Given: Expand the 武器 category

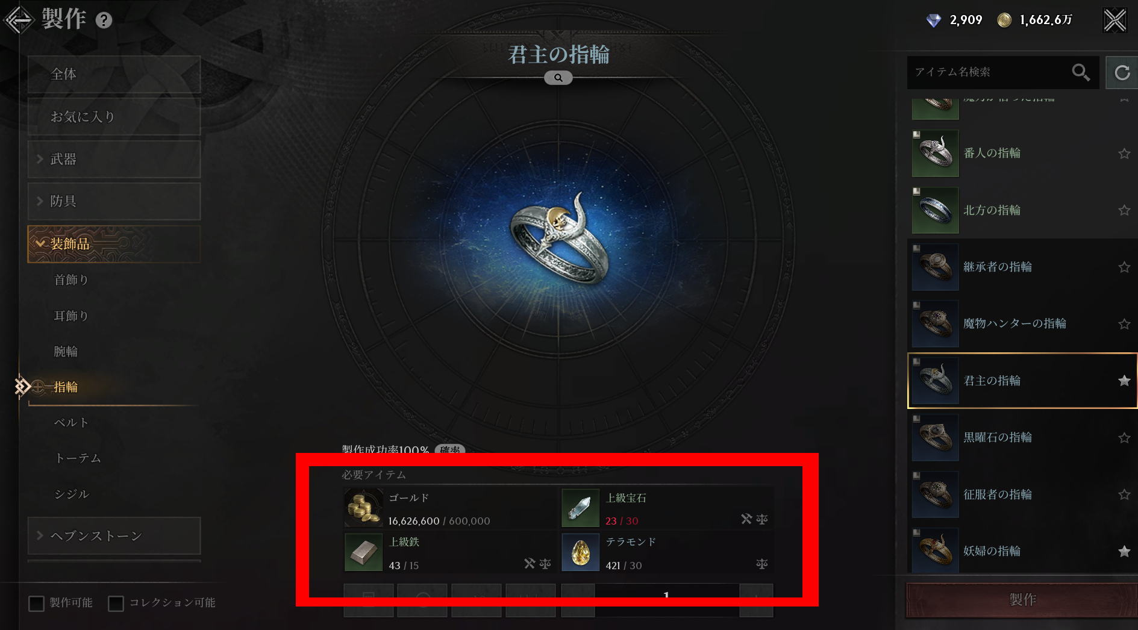Looking at the screenshot, I should (114, 159).
